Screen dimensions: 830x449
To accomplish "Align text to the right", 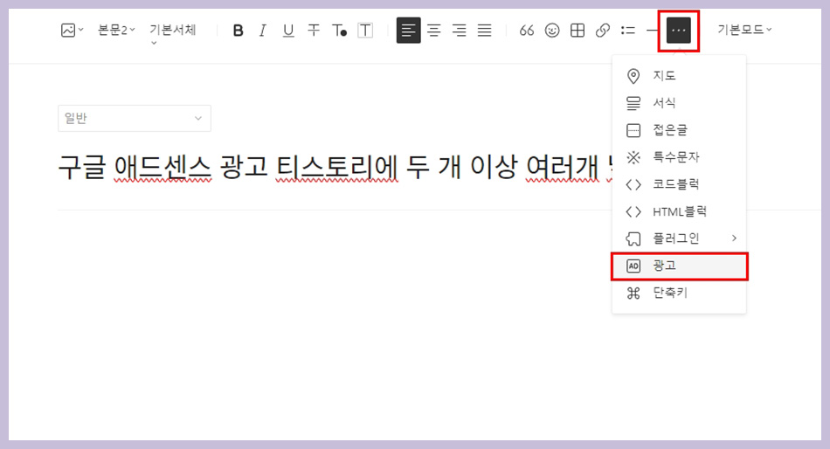I will point(460,31).
